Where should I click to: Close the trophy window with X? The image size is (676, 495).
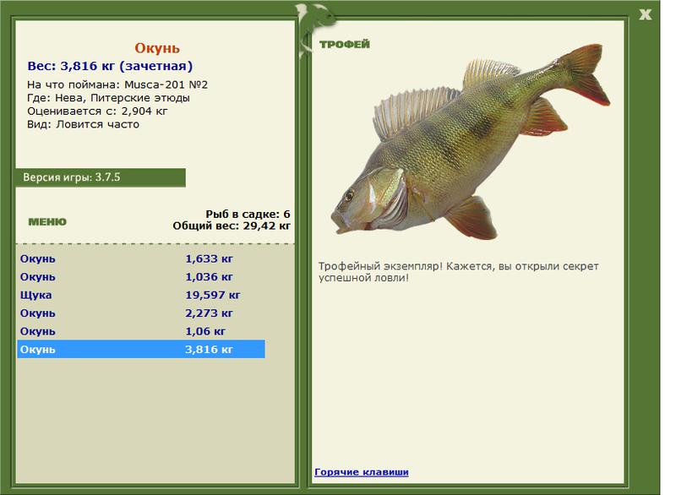pyautogui.click(x=645, y=14)
